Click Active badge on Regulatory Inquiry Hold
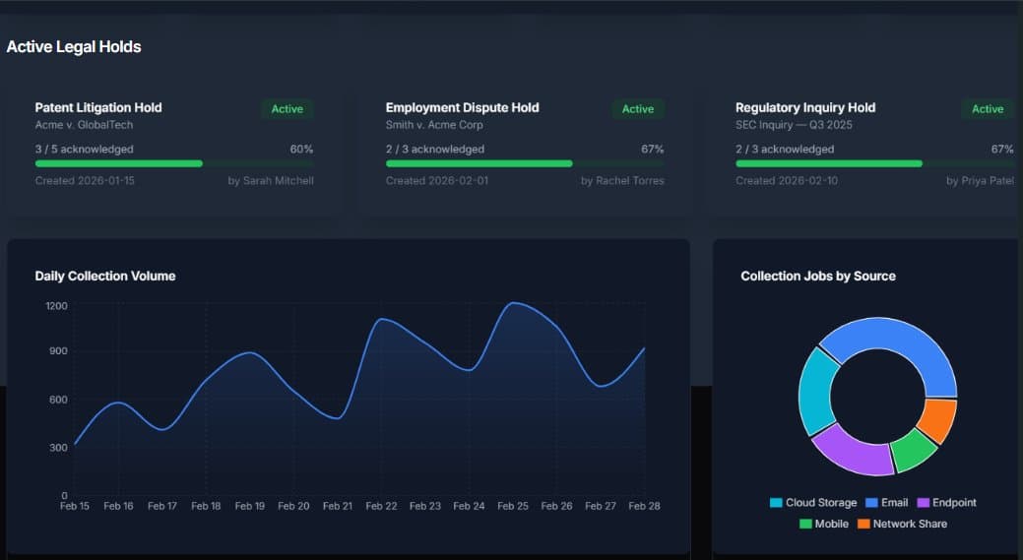 pos(988,109)
